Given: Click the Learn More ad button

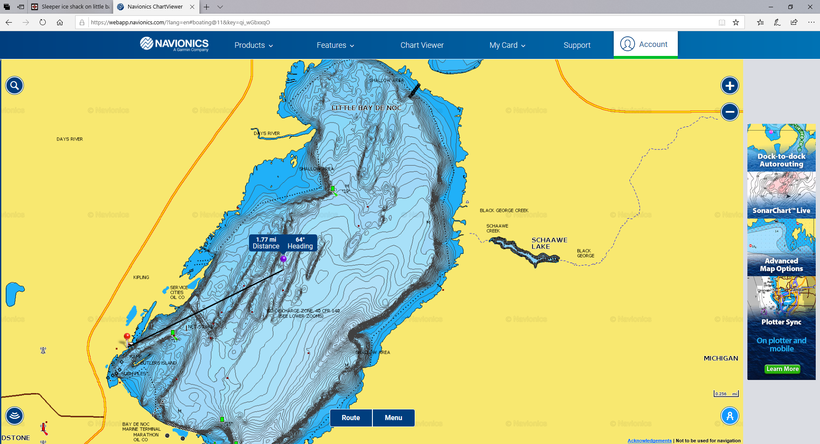Looking at the screenshot, I should coord(782,369).
